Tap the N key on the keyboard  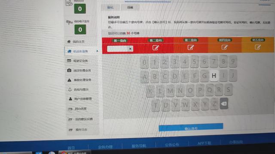click(x=180, y=90)
